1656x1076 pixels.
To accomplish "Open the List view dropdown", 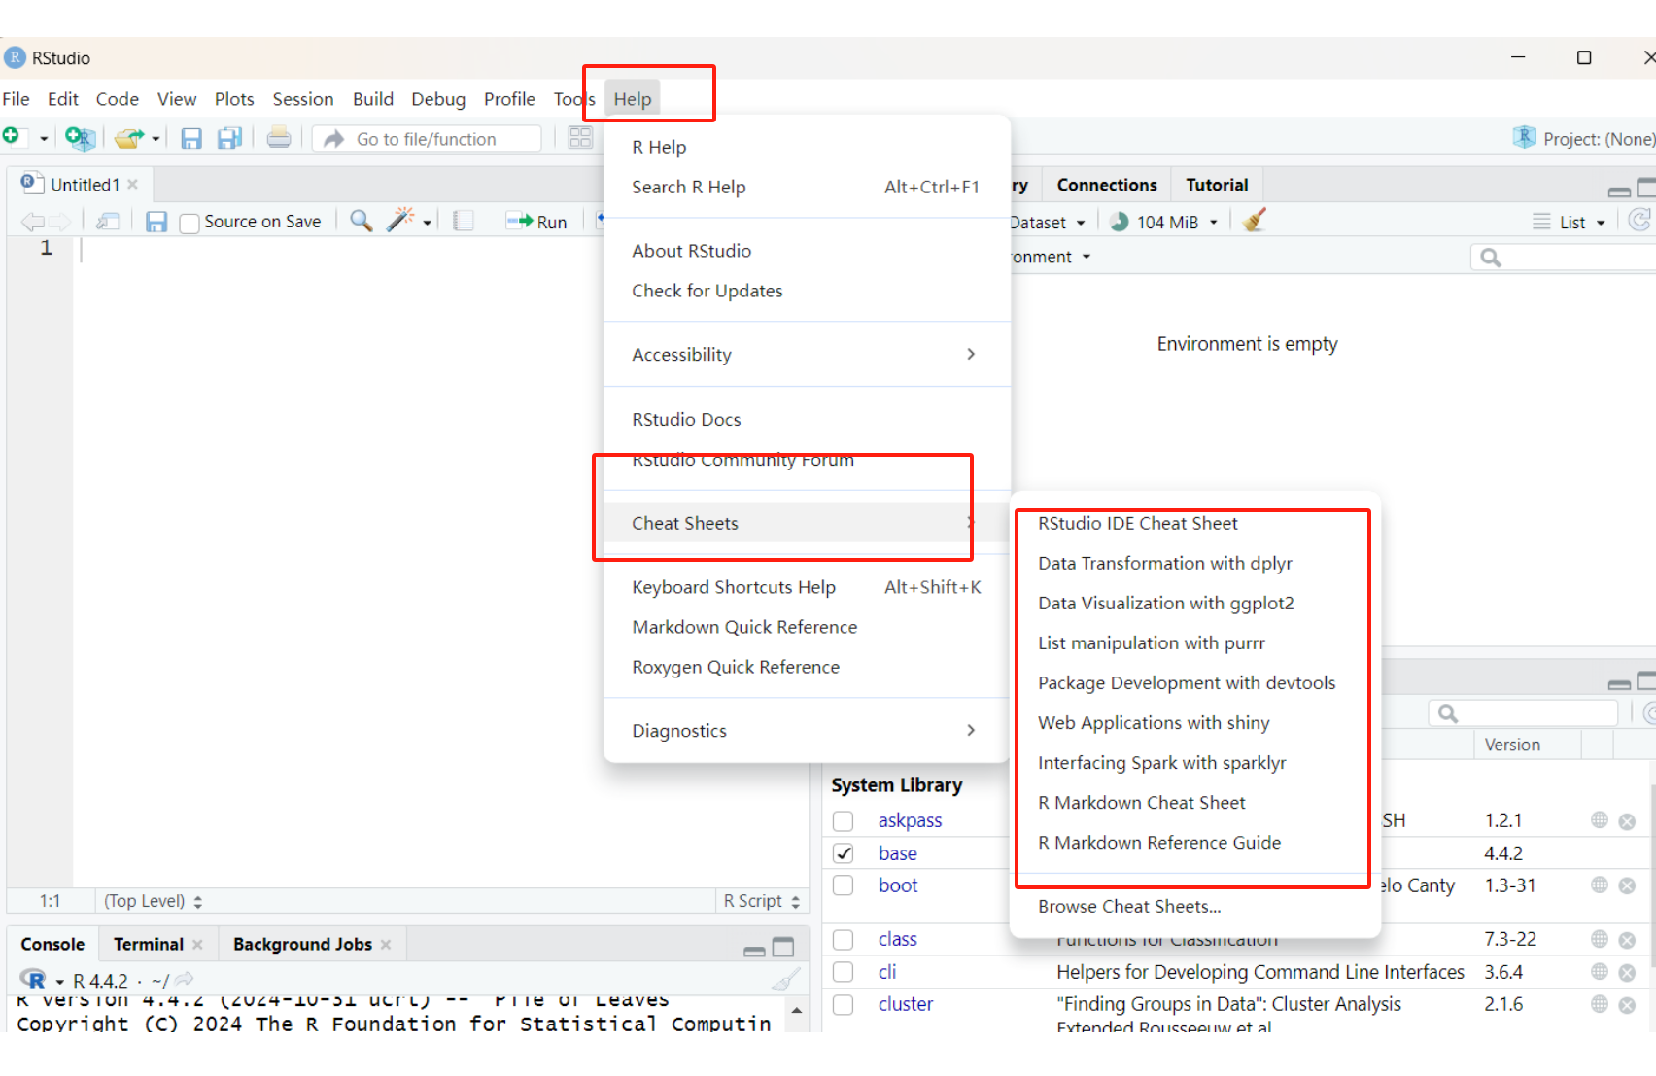I will click(x=1570, y=223).
